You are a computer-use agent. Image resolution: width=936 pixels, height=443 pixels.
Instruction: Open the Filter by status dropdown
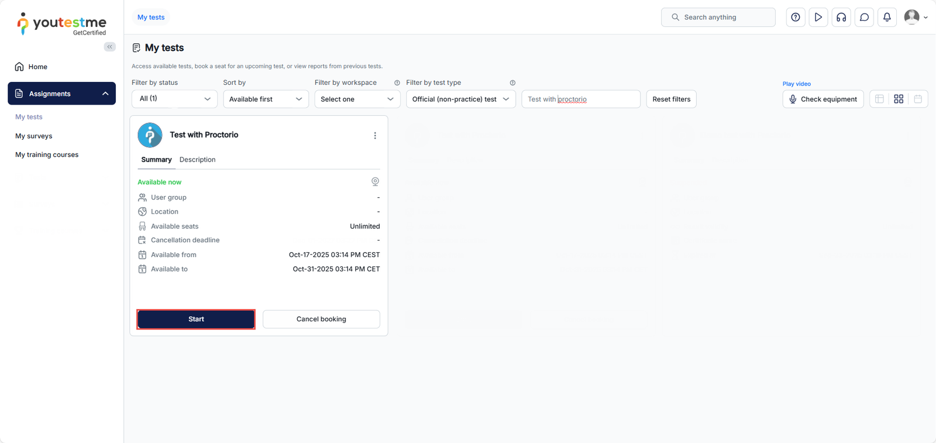174,99
